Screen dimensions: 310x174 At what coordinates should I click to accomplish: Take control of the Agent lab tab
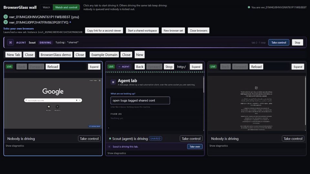tap(191, 138)
